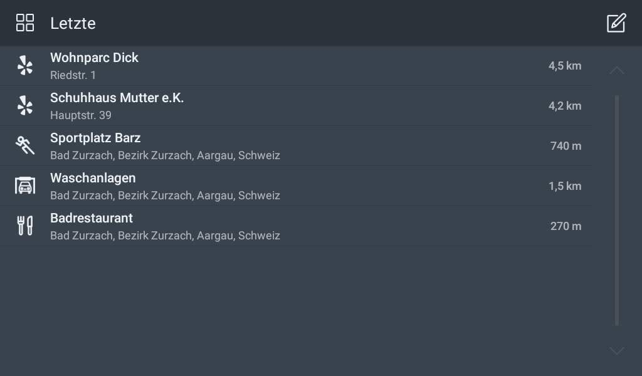Tap the 4,5 km distance label
This screenshot has height=376, width=642.
(564, 66)
